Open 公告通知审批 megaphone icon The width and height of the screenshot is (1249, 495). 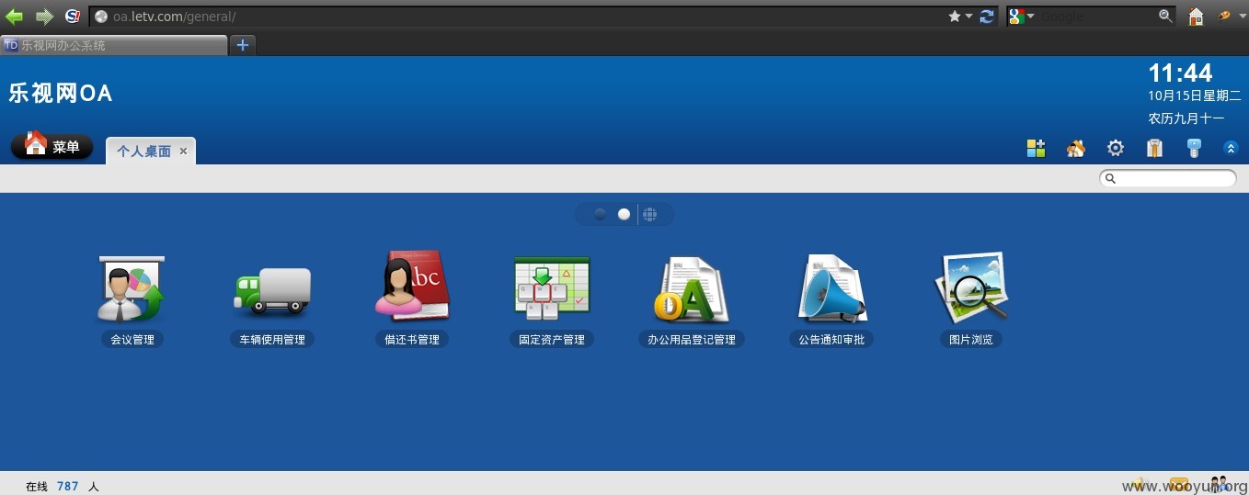[x=831, y=288]
